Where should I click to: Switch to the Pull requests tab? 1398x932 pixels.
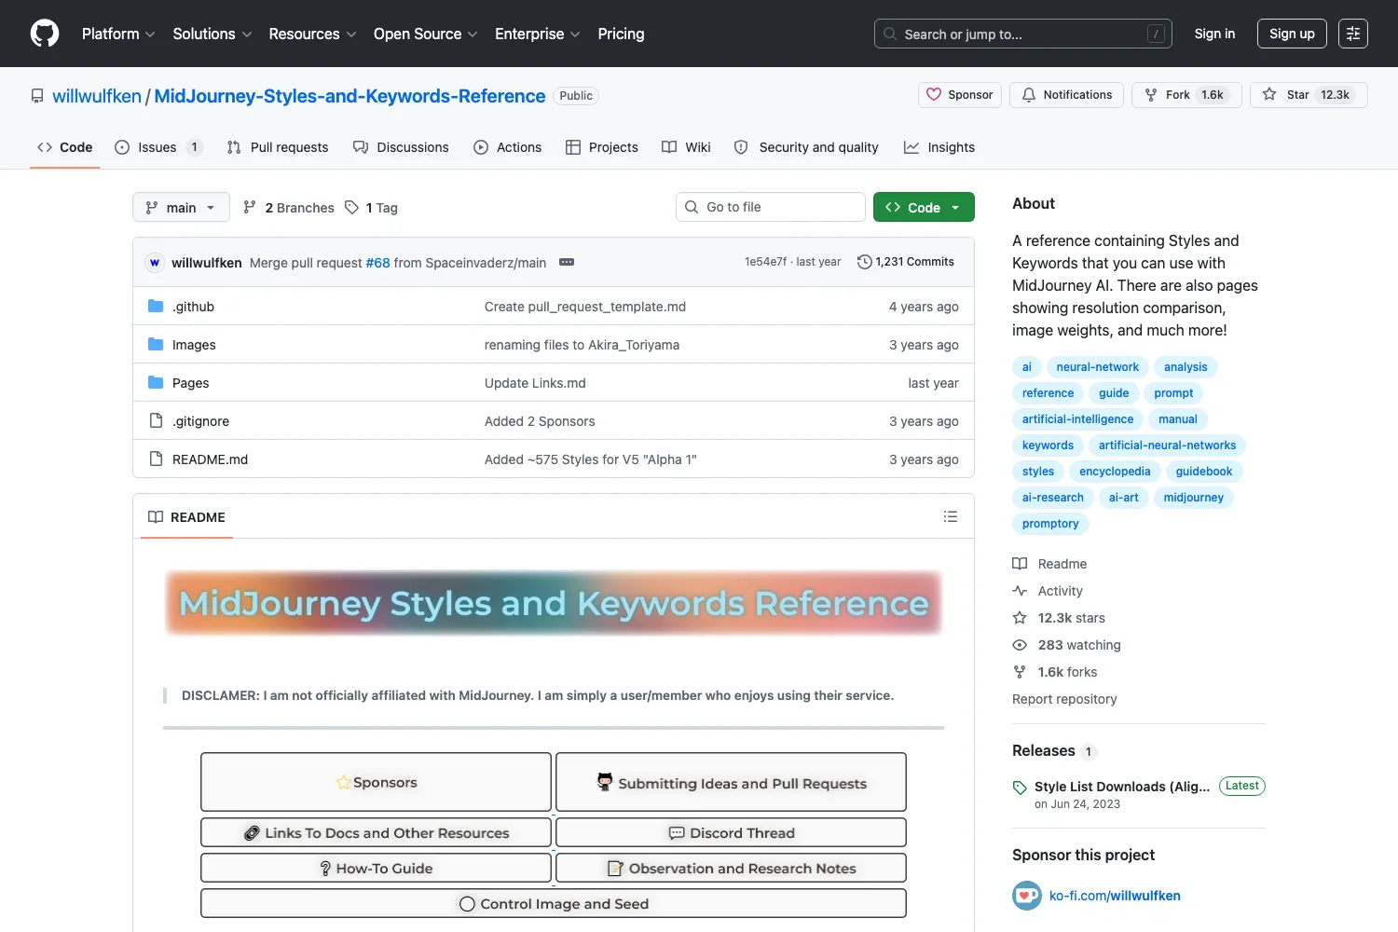tap(278, 147)
